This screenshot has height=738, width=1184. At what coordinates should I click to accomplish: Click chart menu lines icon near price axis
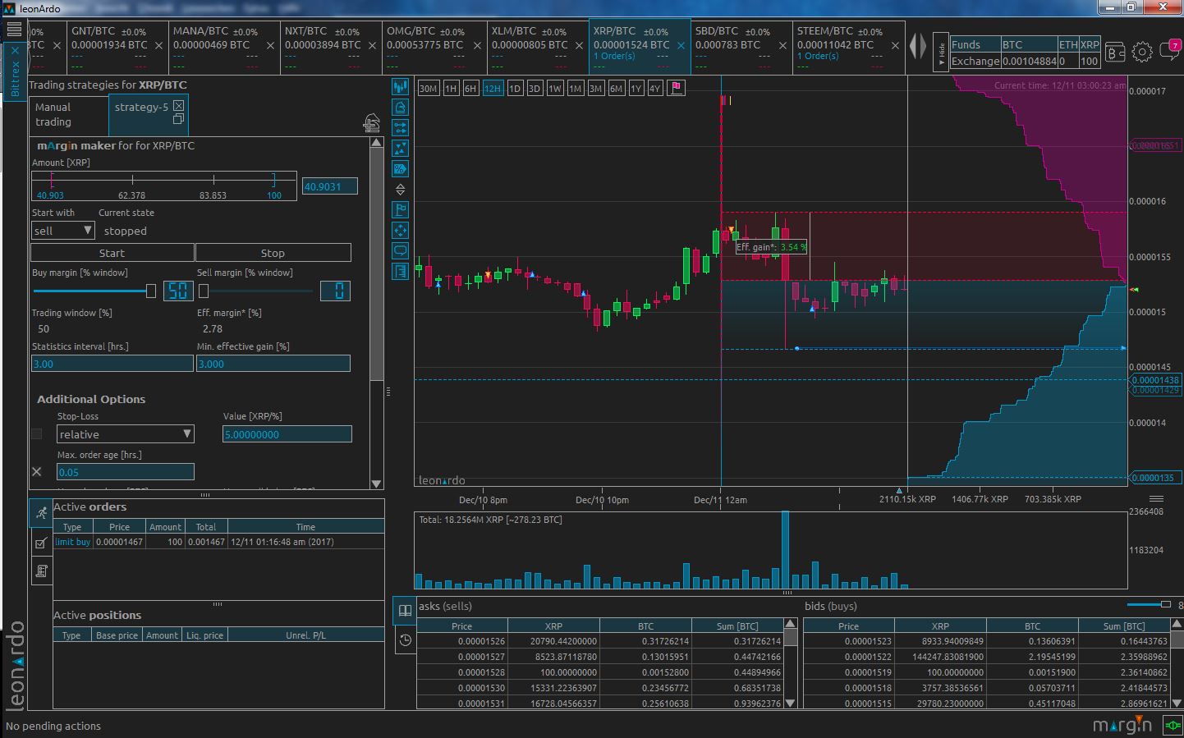(1156, 499)
